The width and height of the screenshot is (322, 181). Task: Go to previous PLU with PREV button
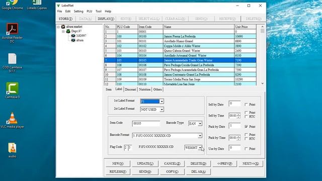(225, 164)
